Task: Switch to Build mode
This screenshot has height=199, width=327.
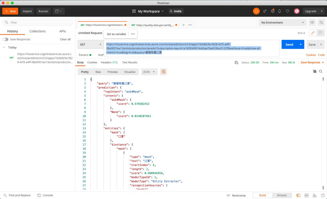Action: pos(262,195)
